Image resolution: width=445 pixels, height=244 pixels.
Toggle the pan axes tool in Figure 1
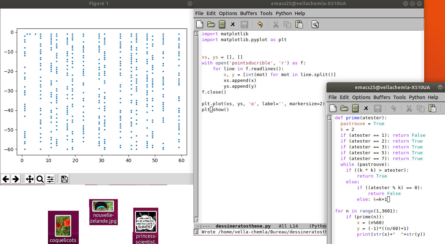point(30,179)
